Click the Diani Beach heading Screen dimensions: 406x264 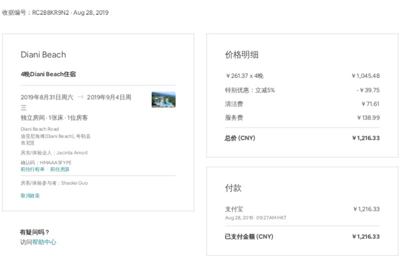43,55
